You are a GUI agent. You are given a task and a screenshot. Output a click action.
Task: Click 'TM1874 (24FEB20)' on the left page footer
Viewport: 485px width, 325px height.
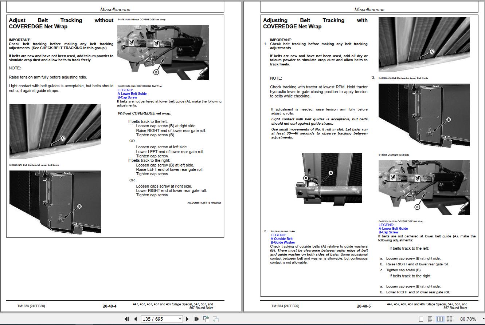tap(31, 306)
